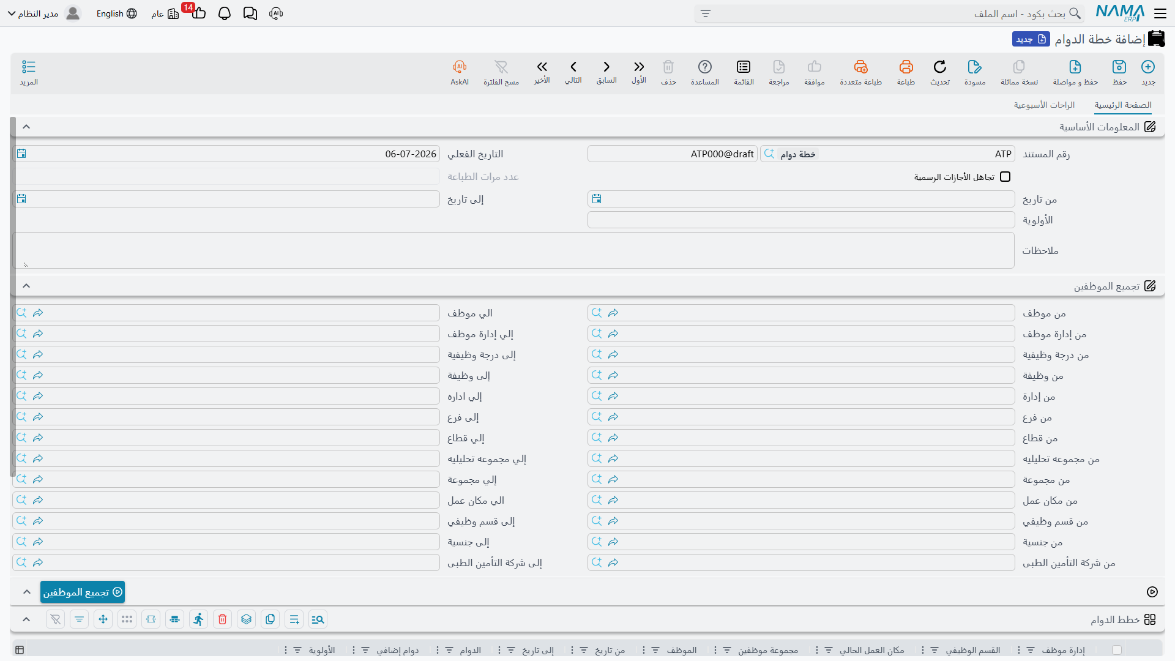Refresh using the تحديث icon
Image resolution: width=1175 pixels, height=661 pixels.
click(x=940, y=72)
